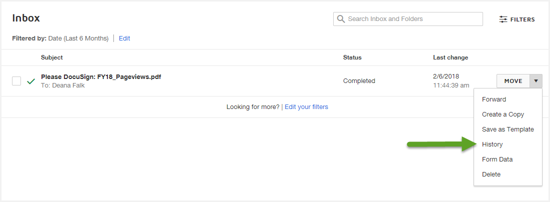Click the Status column header
Viewport: 550px width, 202px height.
tap(352, 57)
